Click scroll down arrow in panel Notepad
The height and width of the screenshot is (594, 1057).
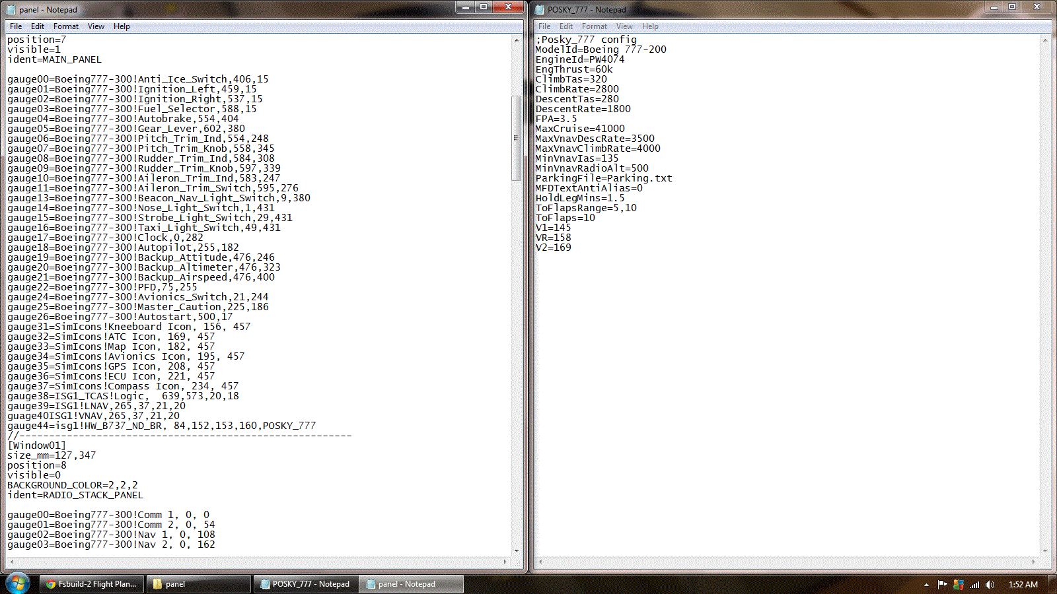pyautogui.click(x=517, y=550)
